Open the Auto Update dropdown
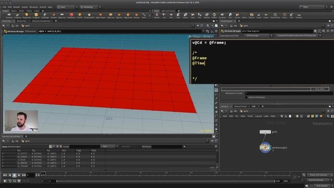Screen dimensions: 334x188 point(323,186)
